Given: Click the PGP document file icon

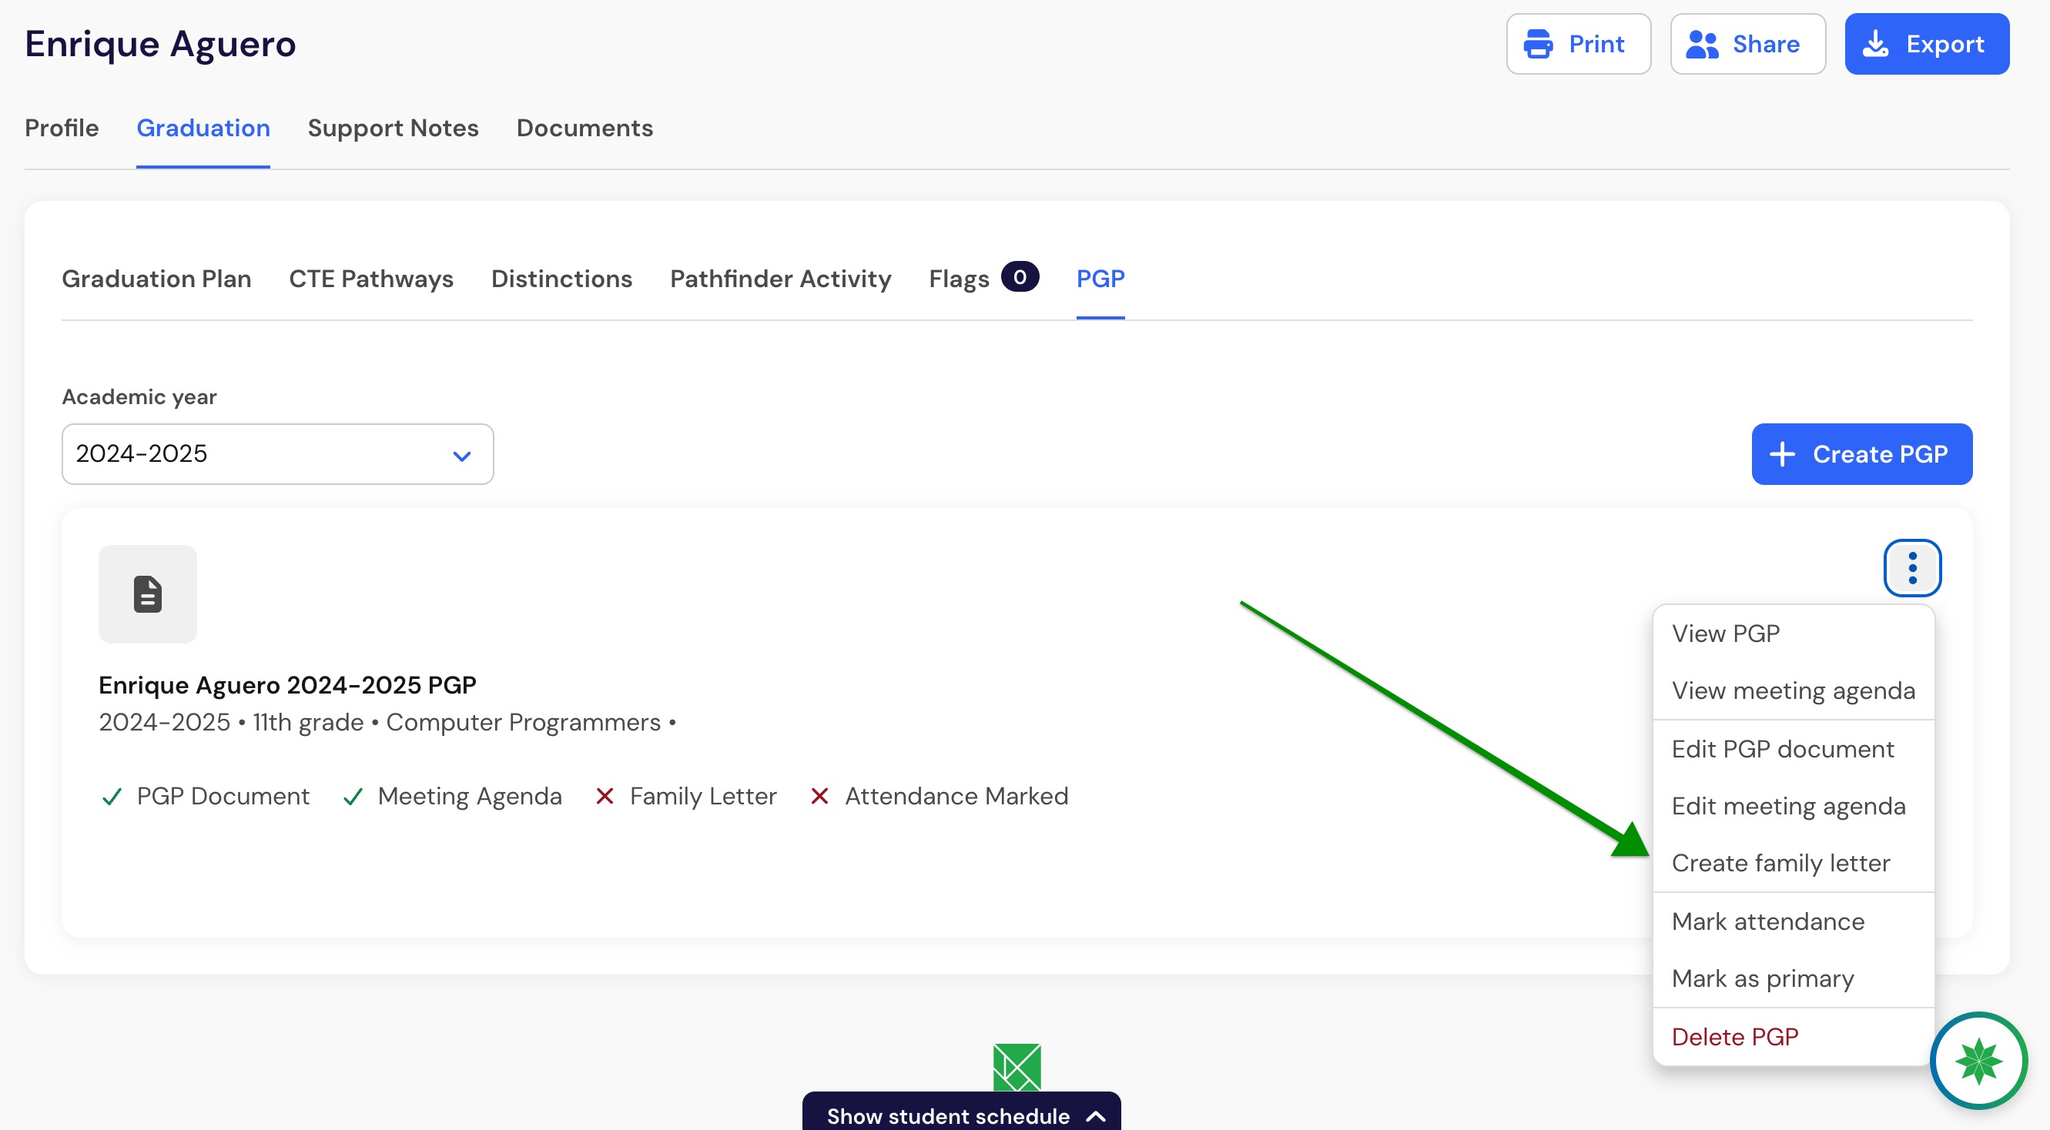Looking at the screenshot, I should (148, 594).
